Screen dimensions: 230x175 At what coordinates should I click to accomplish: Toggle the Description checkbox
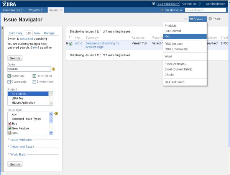34,76
